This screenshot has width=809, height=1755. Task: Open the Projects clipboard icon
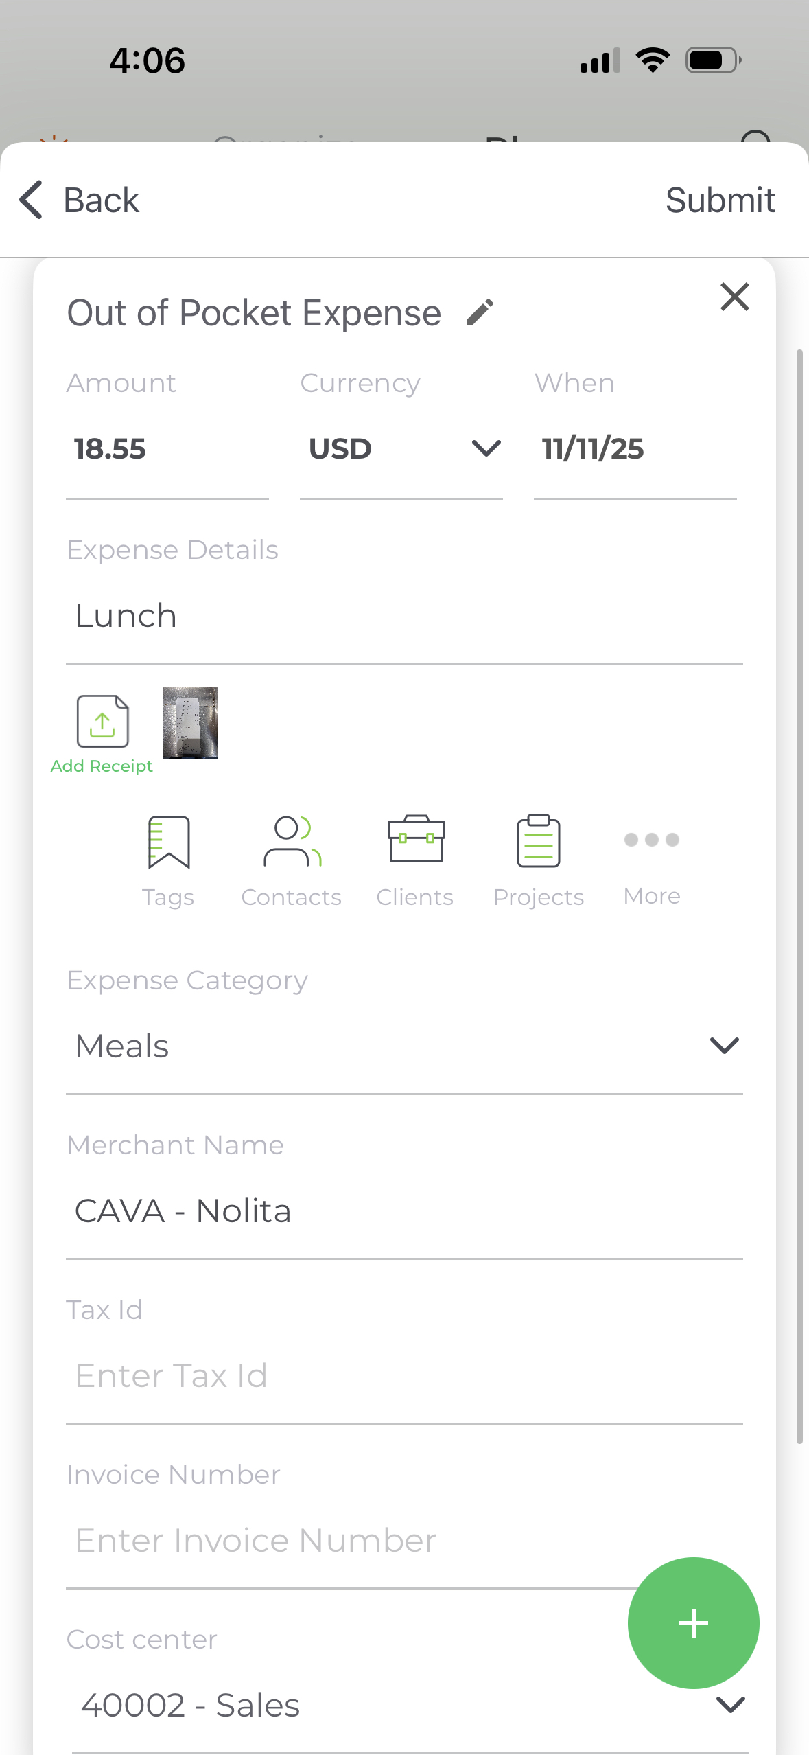(539, 841)
